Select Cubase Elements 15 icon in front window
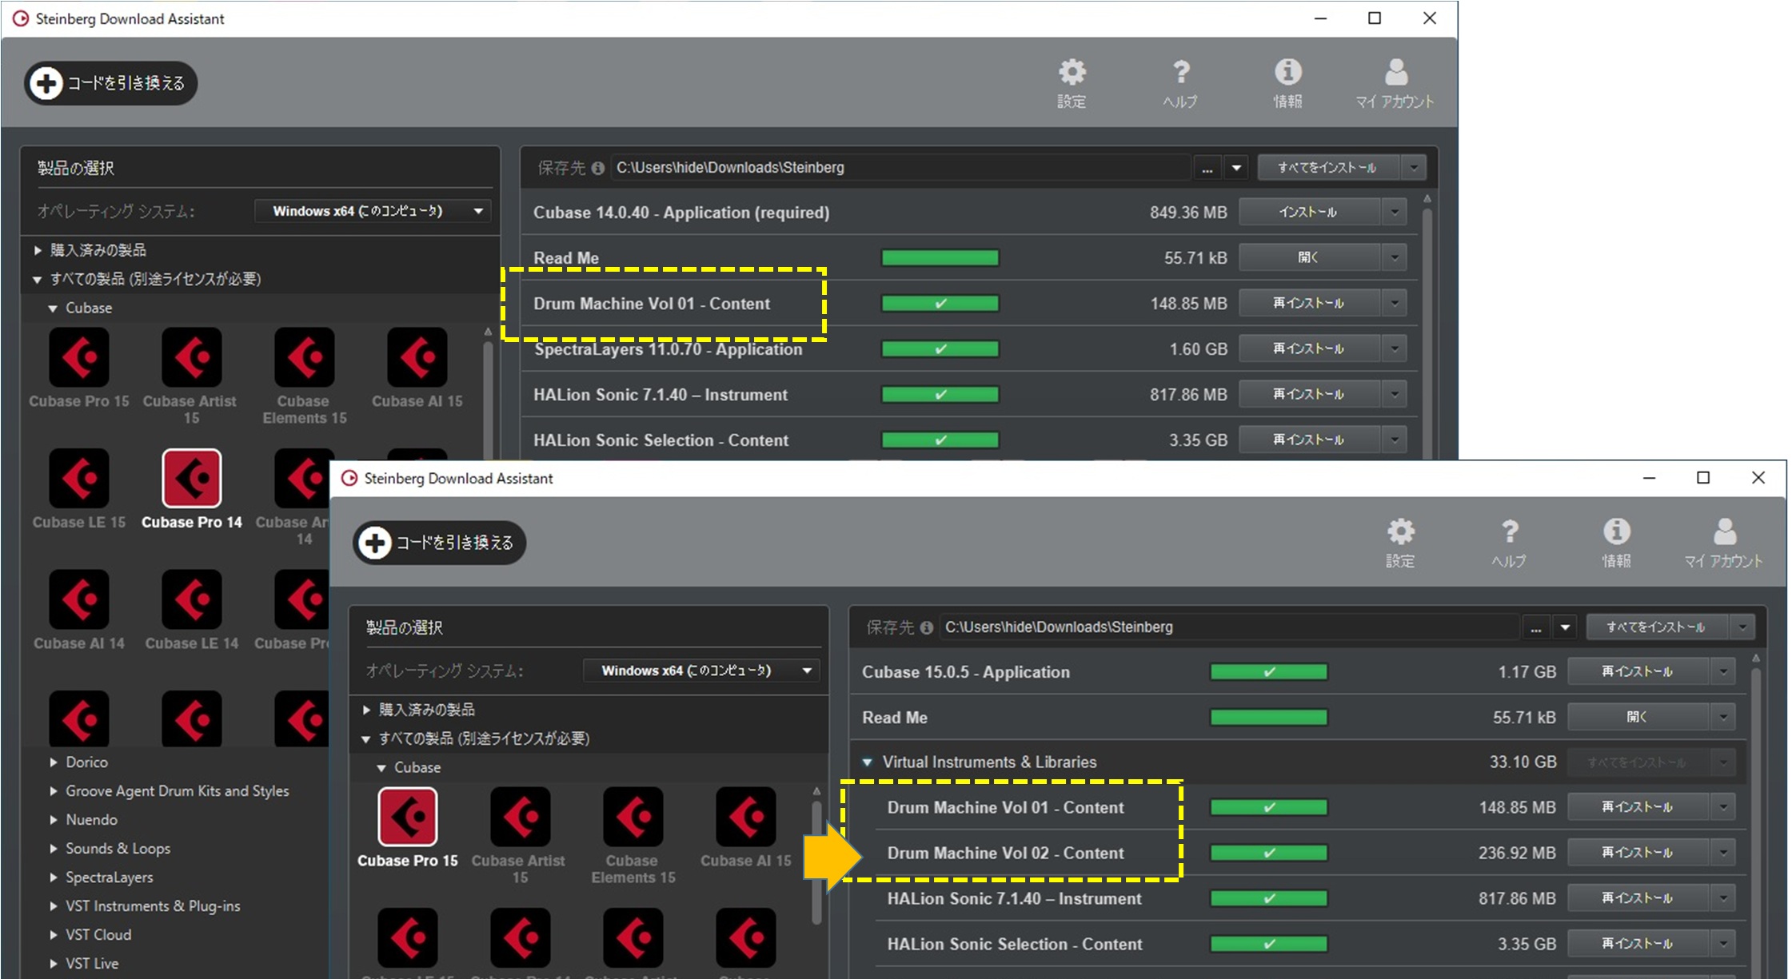 coord(633,818)
